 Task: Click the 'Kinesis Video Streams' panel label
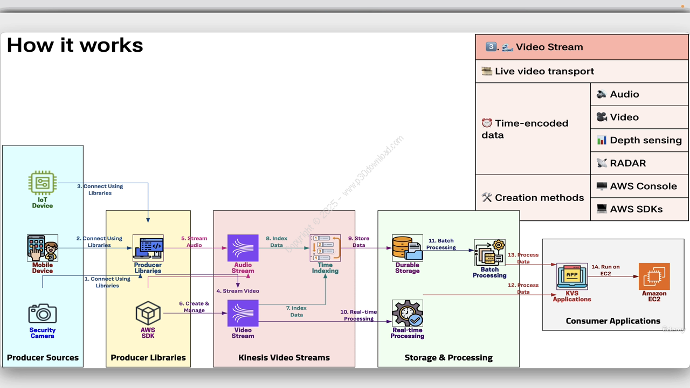tap(284, 357)
